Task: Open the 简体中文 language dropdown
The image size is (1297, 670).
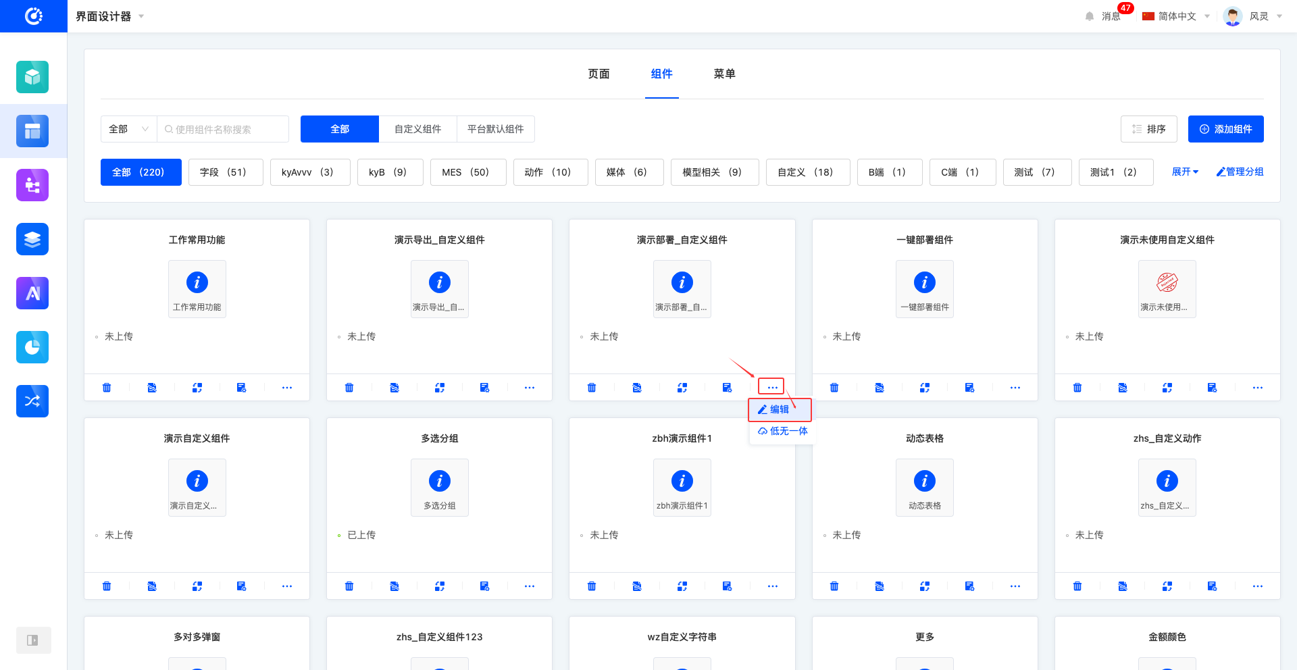Action: point(1176,16)
